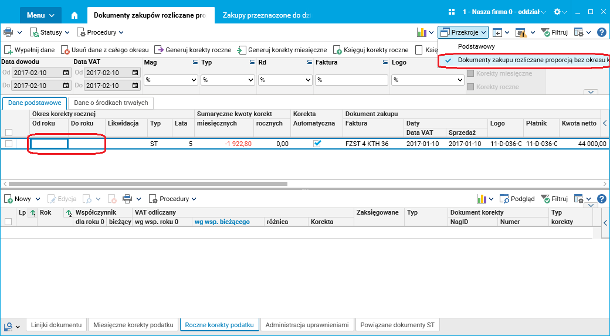Sort by wg wsp. bieżącego column header
The image size is (610, 336).
point(222,222)
